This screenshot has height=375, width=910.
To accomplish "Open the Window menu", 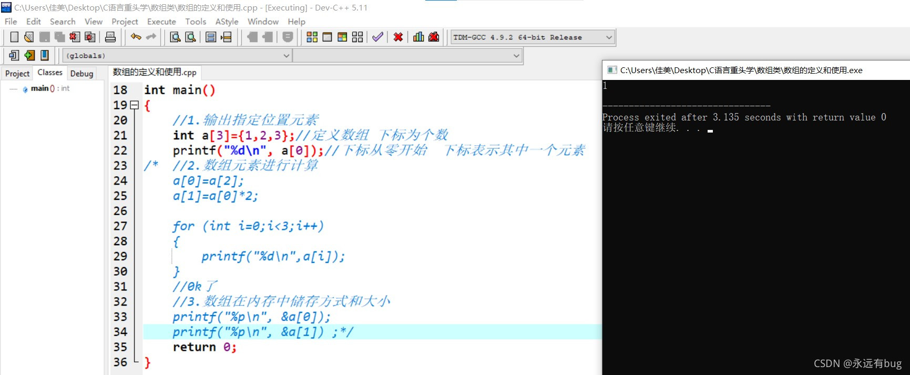I will pyautogui.click(x=263, y=22).
